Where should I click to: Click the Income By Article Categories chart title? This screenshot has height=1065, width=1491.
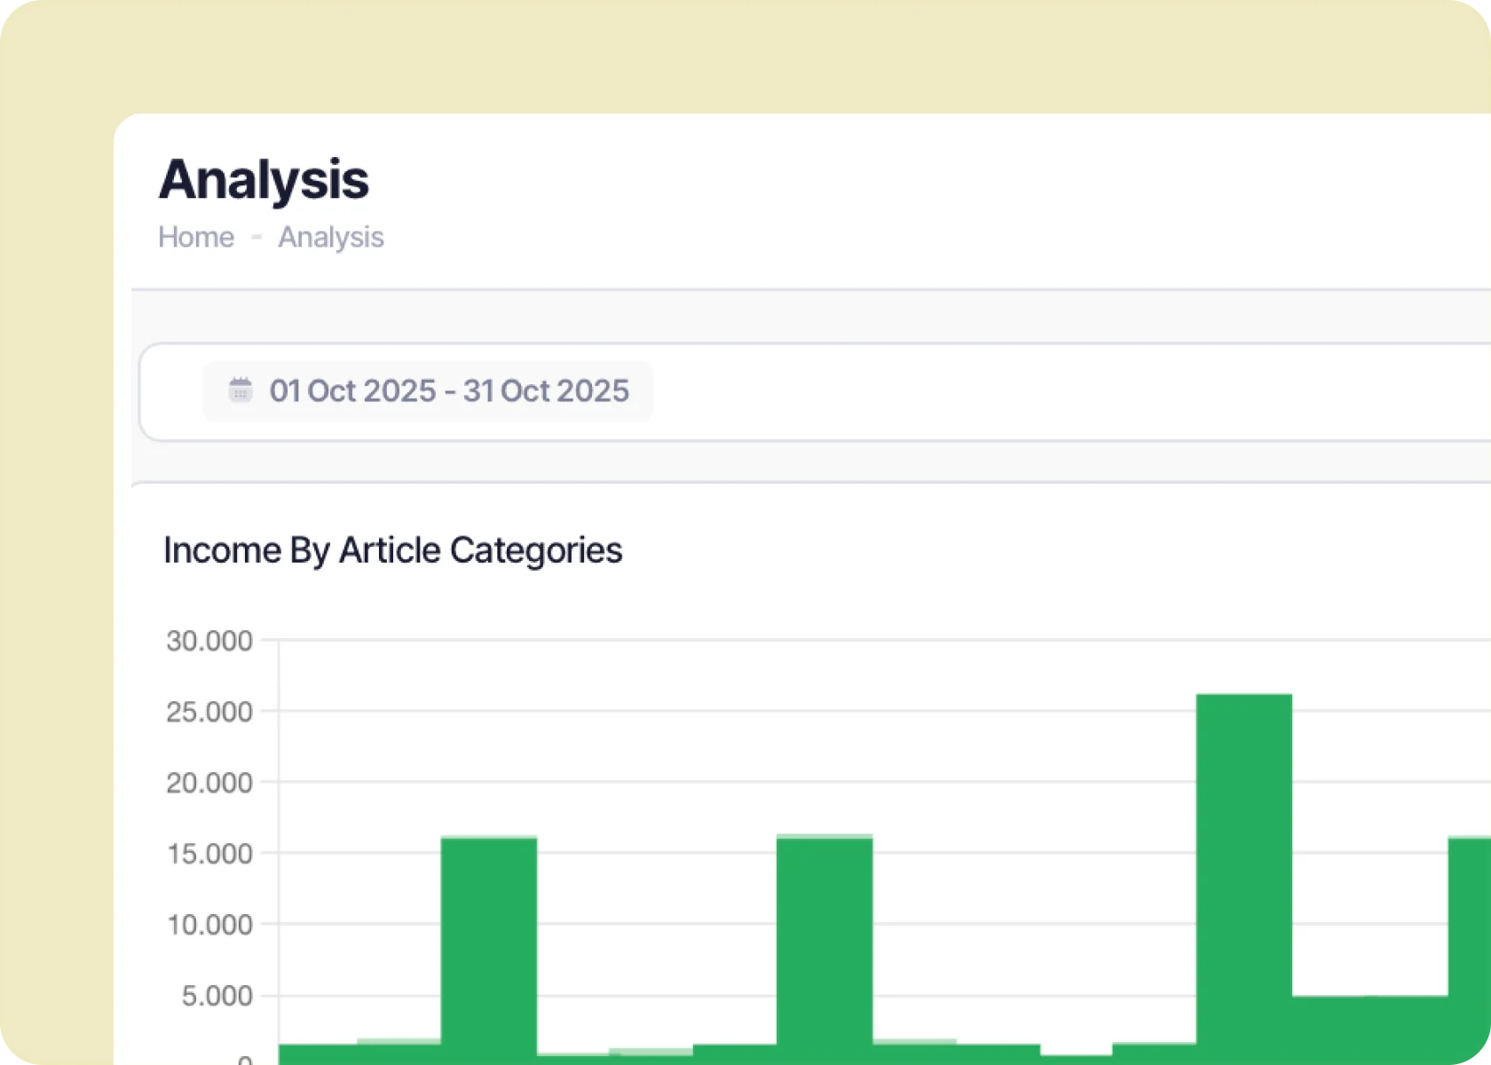[393, 550]
